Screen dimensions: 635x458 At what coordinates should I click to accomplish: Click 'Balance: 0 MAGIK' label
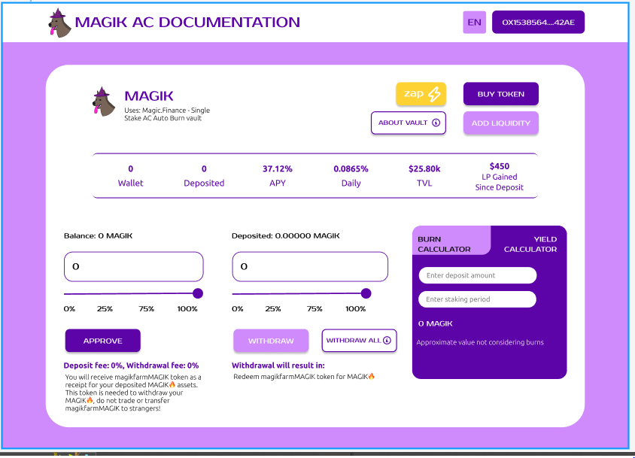(98, 235)
